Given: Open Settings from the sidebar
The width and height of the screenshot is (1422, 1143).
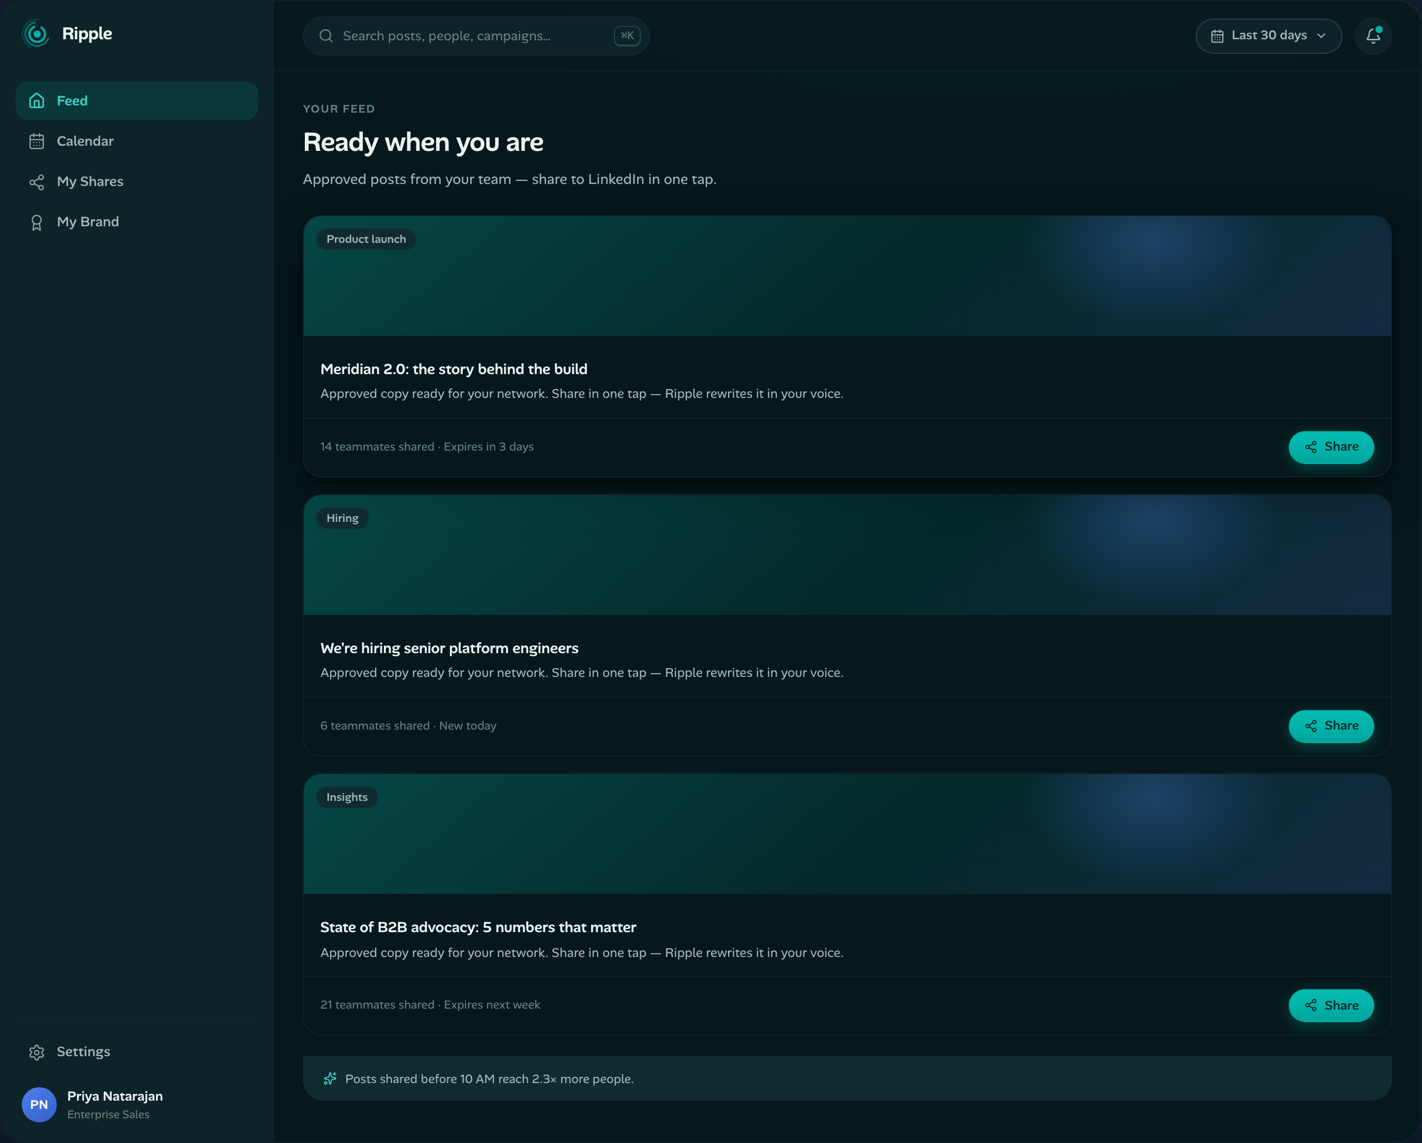Looking at the screenshot, I should coord(136,1052).
